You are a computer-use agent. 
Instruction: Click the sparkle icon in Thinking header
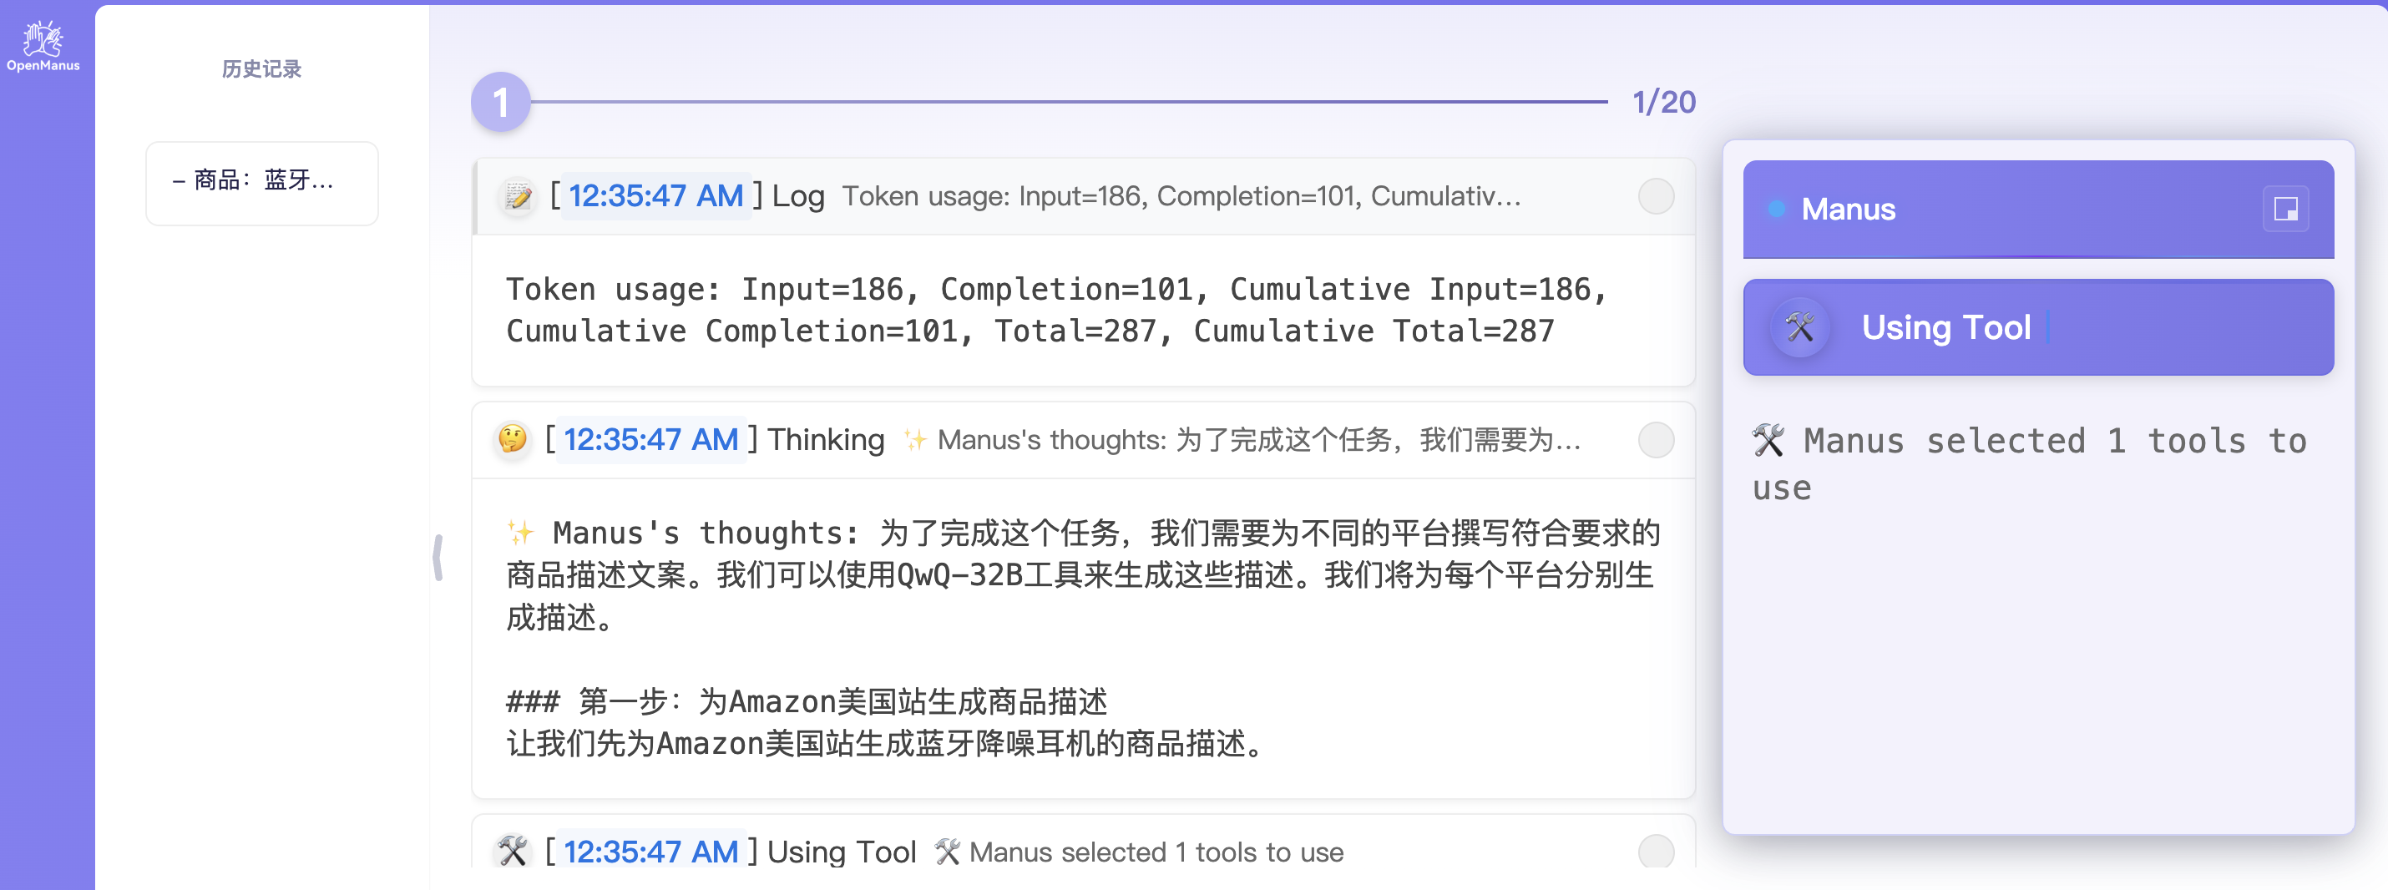click(x=915, y=439)
